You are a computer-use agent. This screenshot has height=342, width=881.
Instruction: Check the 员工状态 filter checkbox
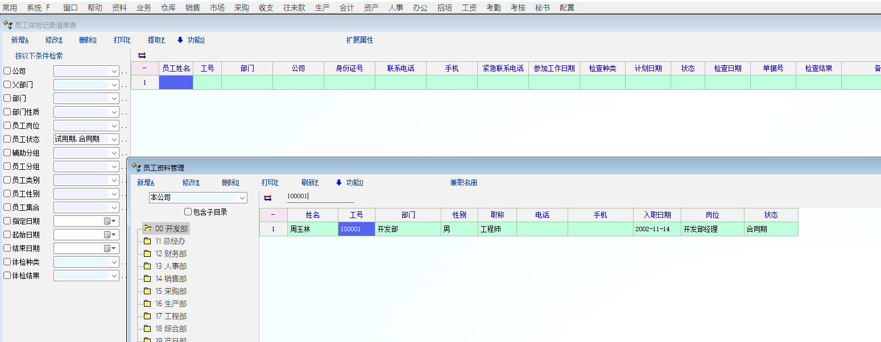tap(7, 140)
